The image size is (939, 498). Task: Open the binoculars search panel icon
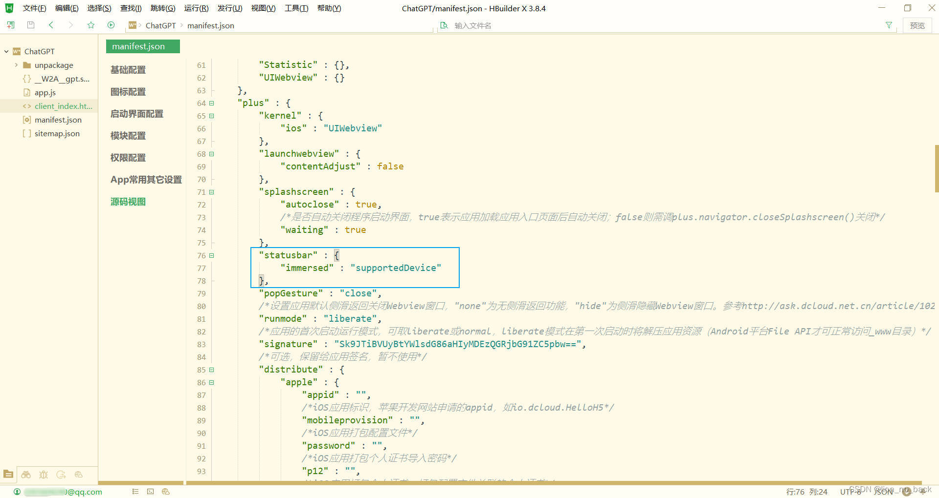26,475
